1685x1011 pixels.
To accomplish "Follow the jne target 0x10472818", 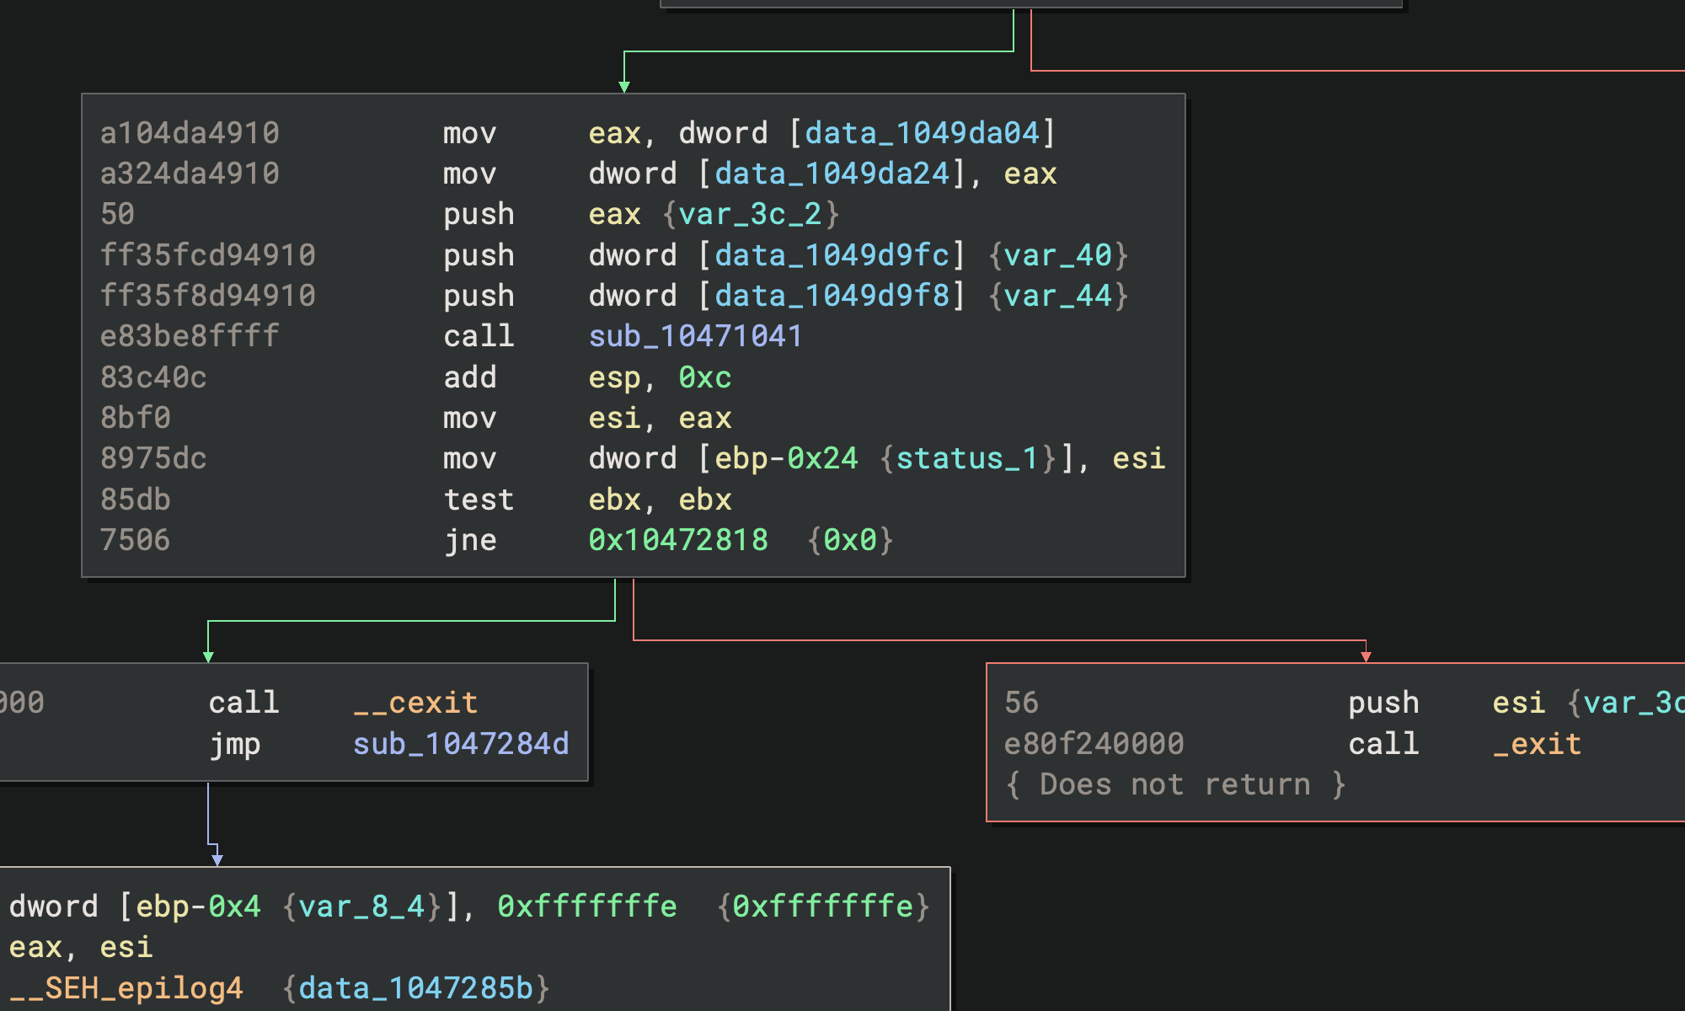I will point(677,540).
